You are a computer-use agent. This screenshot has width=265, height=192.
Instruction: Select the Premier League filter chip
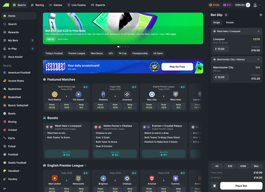pos(77,53)
